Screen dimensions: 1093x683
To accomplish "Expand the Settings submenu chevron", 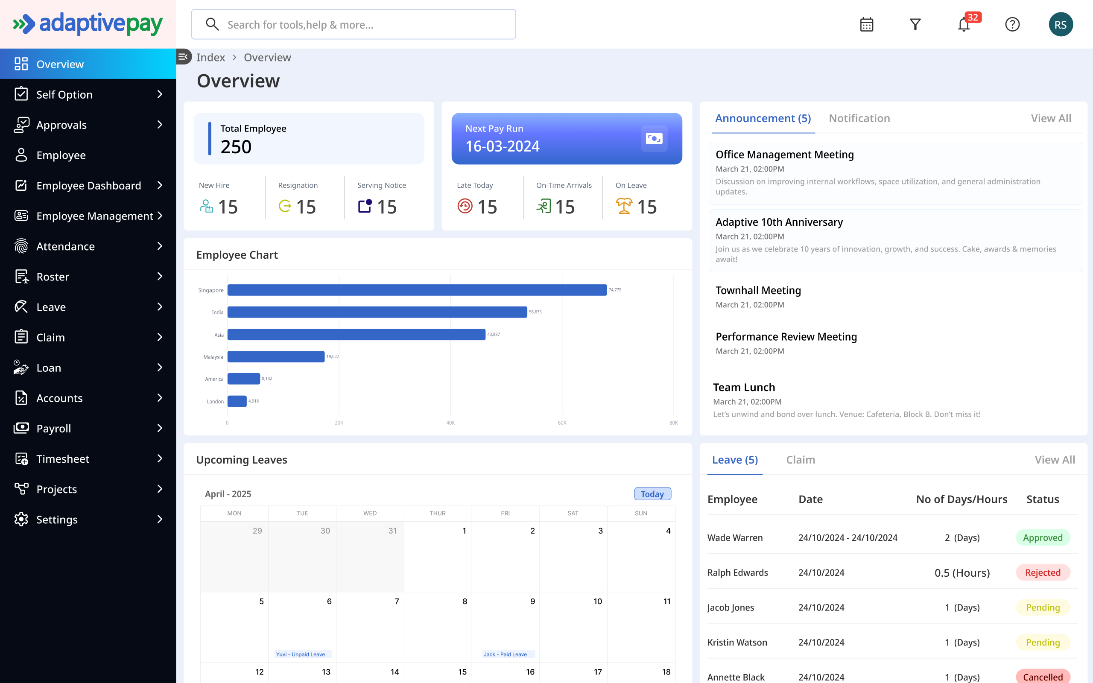I will 160,520.
